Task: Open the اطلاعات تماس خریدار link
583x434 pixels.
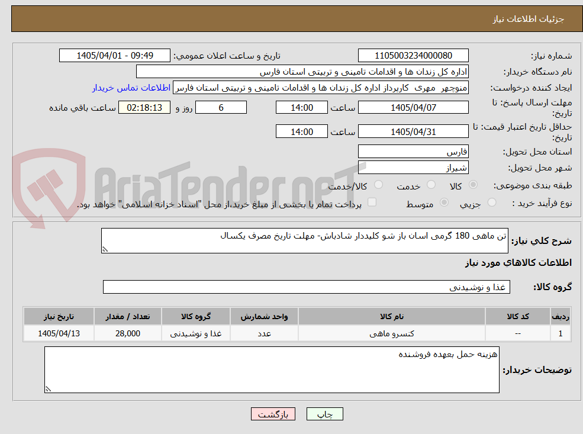Action: [131, 88]
